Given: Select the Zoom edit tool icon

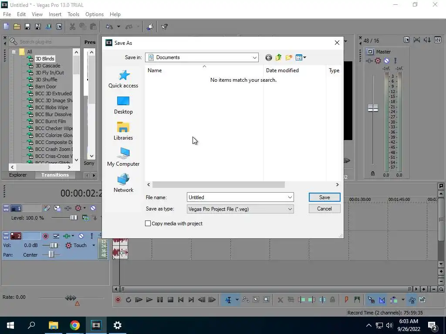Looking at the screenshot, I should pos(266,300).
